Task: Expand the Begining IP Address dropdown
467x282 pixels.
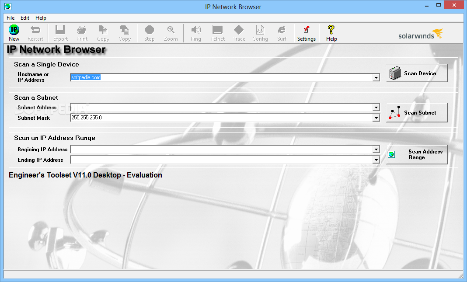Action: pyautogui.click(x=376, y=150)
